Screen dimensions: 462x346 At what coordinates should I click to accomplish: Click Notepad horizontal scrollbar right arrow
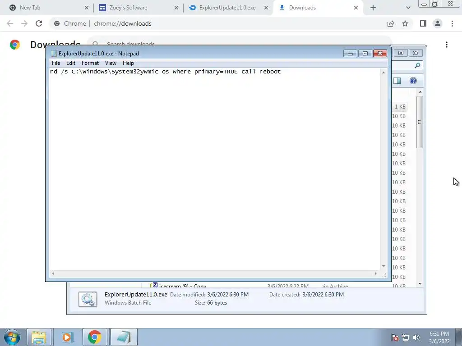click(x=376, y=273)
